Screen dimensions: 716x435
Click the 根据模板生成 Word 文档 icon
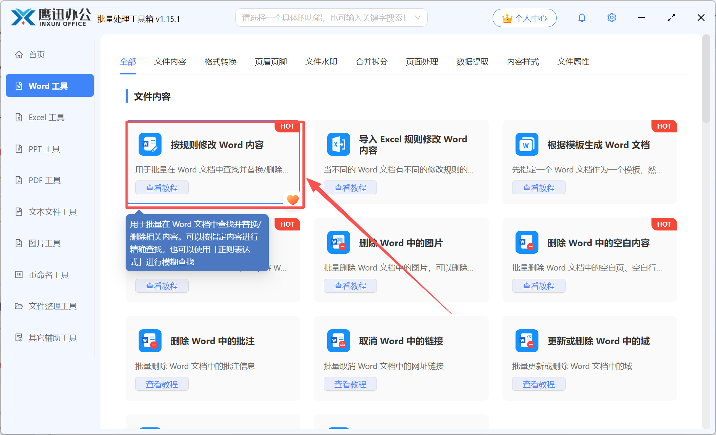click(x=527, y=144)
